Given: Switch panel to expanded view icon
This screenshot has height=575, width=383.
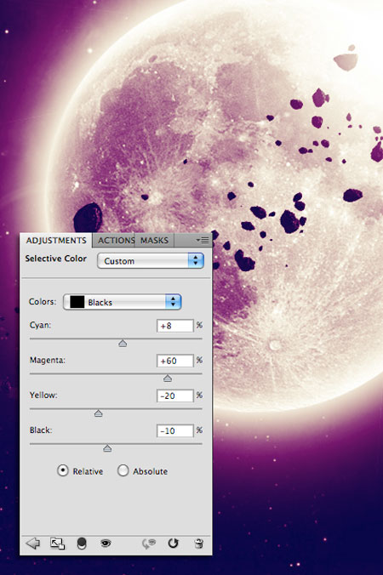Looking at the screenshot, I should pos(57,544).
